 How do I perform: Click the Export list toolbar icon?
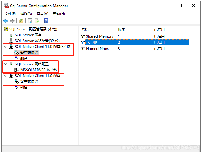(x=37, y=21)
